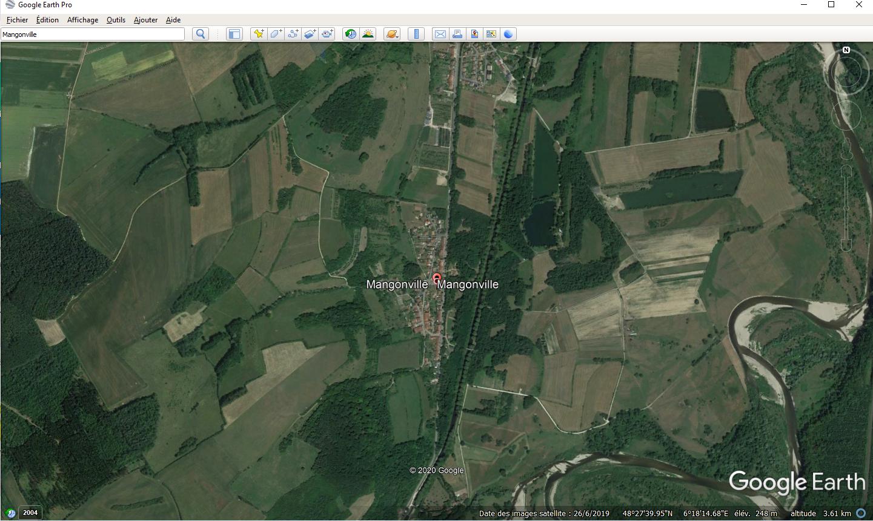The image size is (873, 521).
Task: Click the street view pegman icon
Action: tap(846, 148)
